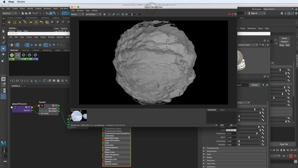Screen dimensions: 298x168
Task: Open the Beauty AOV dropdown
Action: (78, 14)
